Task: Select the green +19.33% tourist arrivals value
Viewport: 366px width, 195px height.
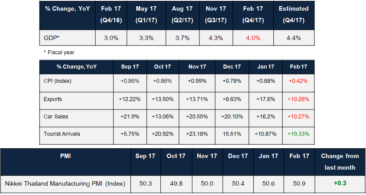Action: (x=299, y=134)
